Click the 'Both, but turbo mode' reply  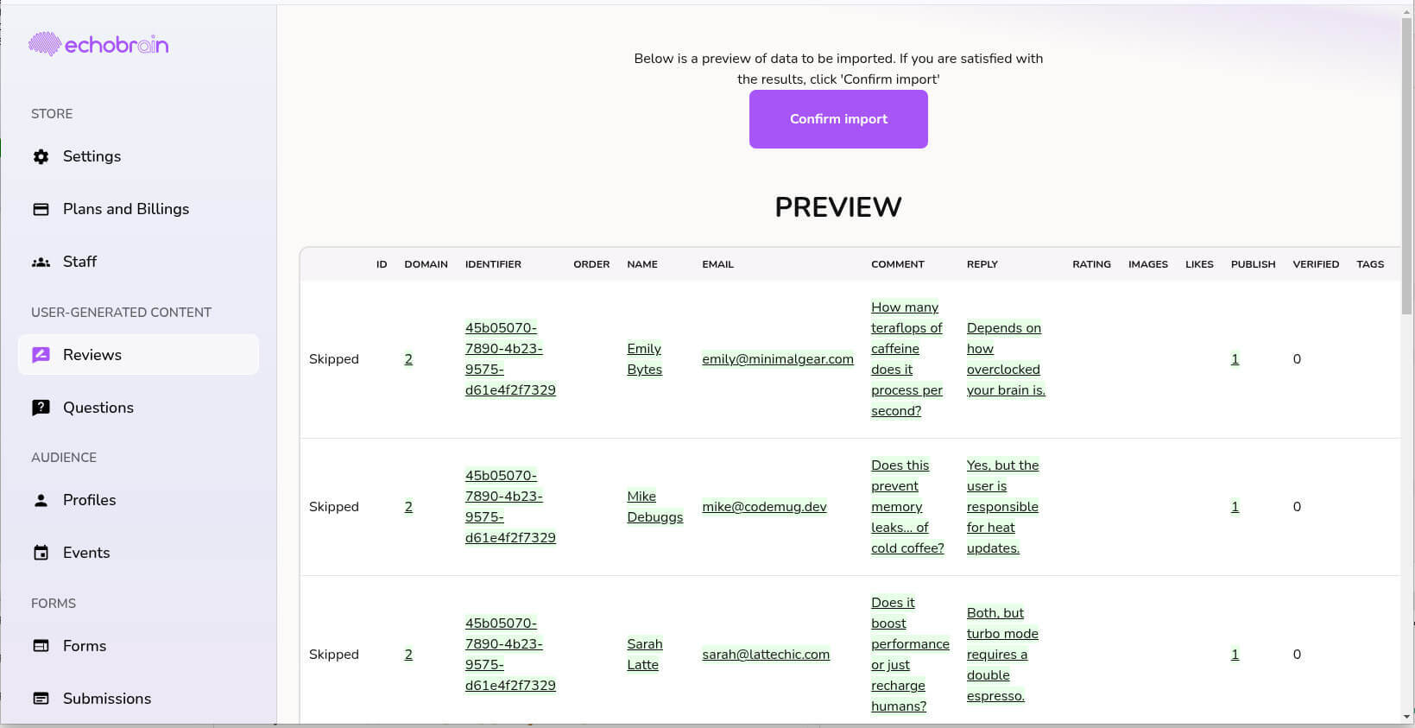coord(1002,655)
